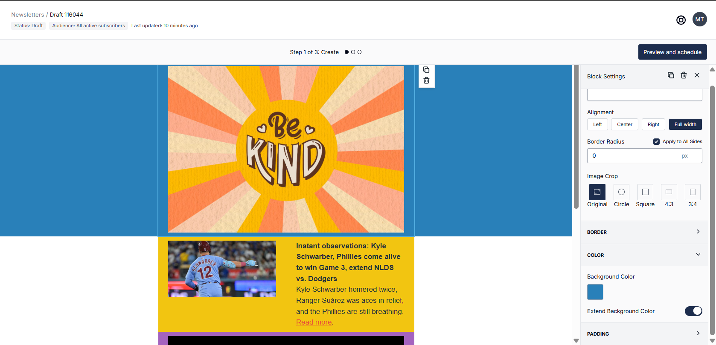Set alignment to Center

point(625,124)
